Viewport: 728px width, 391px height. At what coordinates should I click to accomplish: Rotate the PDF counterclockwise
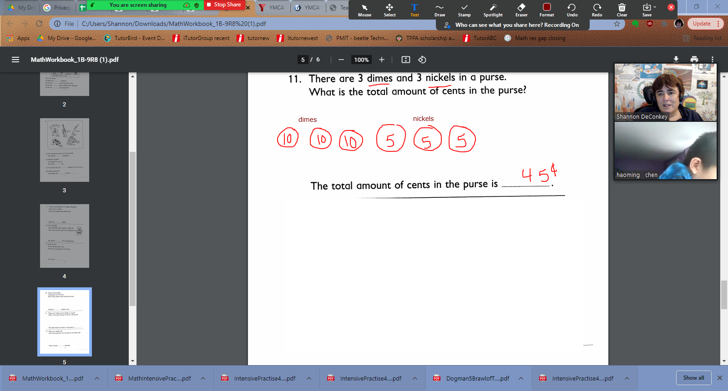(x=422, y=60)
